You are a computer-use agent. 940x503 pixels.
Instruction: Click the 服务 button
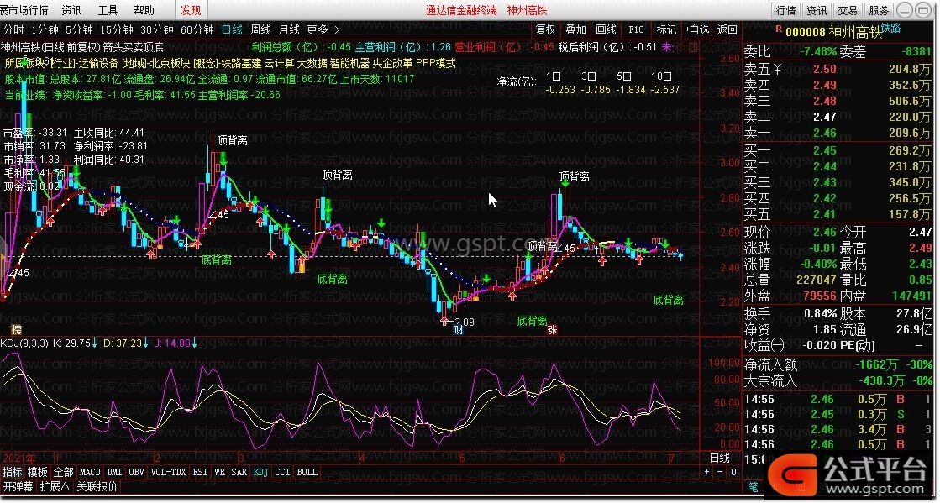[x=879, y=10]
